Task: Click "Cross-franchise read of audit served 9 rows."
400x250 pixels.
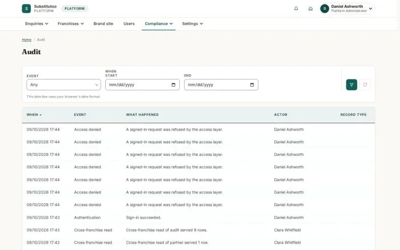Action: click(167, 230)
